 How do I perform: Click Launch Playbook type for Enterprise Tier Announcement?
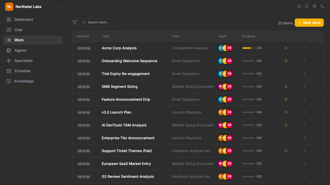point(187,138)
